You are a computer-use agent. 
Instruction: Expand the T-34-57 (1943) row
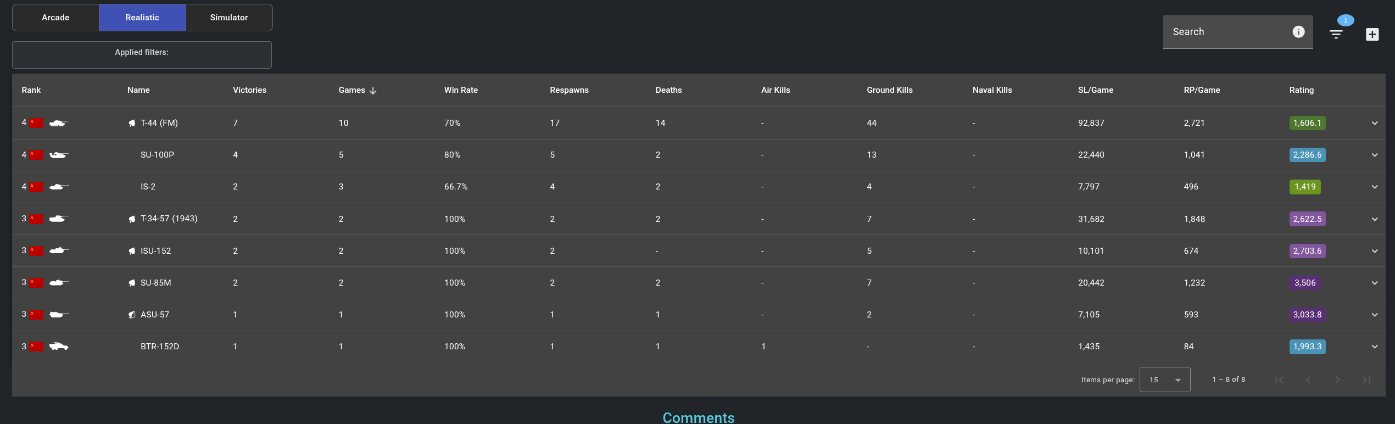tap(1375, 219)
